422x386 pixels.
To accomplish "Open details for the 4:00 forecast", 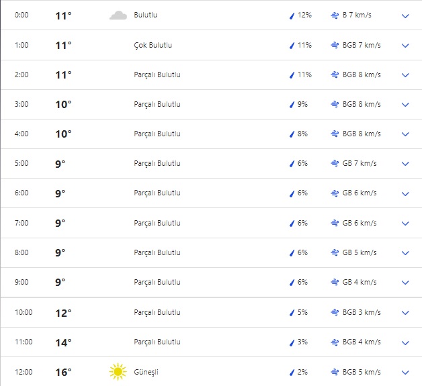I will click(x=405, y=134).
